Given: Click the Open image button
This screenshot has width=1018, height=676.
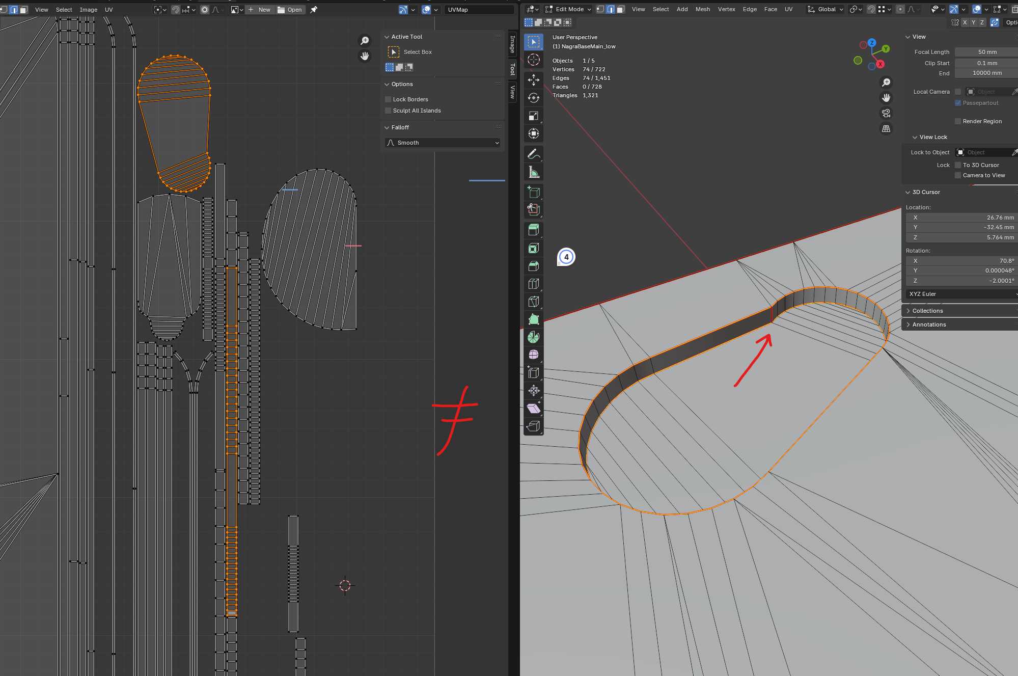Looking at the screenshot, I should point(290,10).
